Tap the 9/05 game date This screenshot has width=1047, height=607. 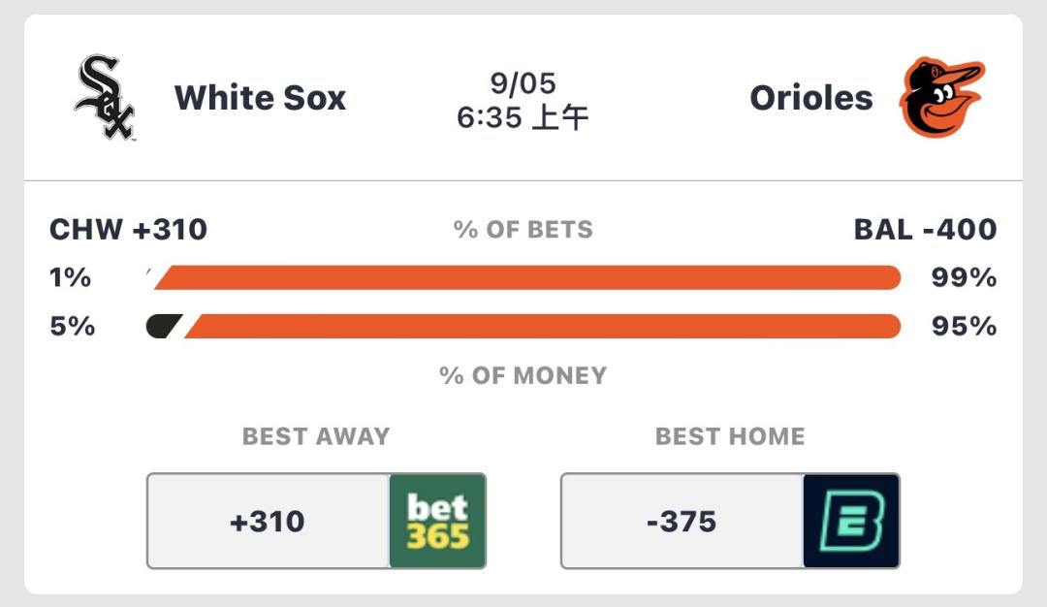(523, 83)
